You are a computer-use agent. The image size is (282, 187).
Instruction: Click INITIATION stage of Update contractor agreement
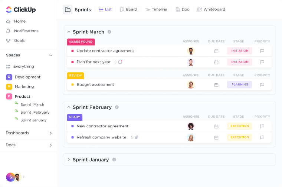[240, 51]
